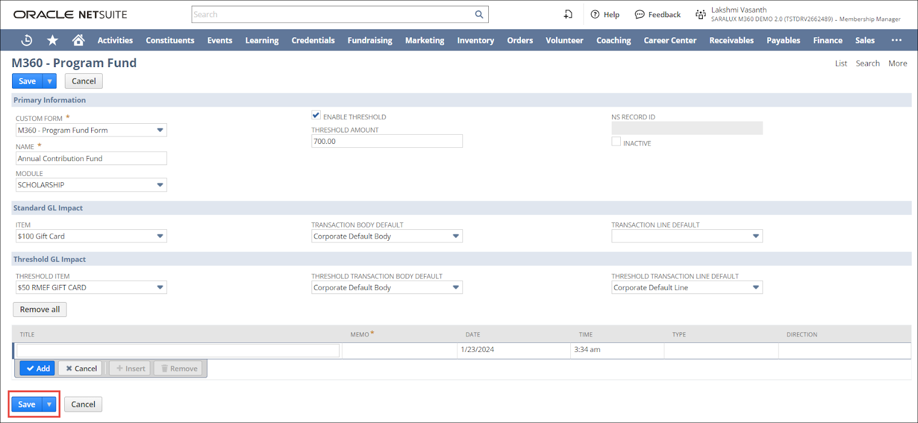Open the more menus ellipsis icon
Viewport: 918px width, 423px height.
point(896,40)
